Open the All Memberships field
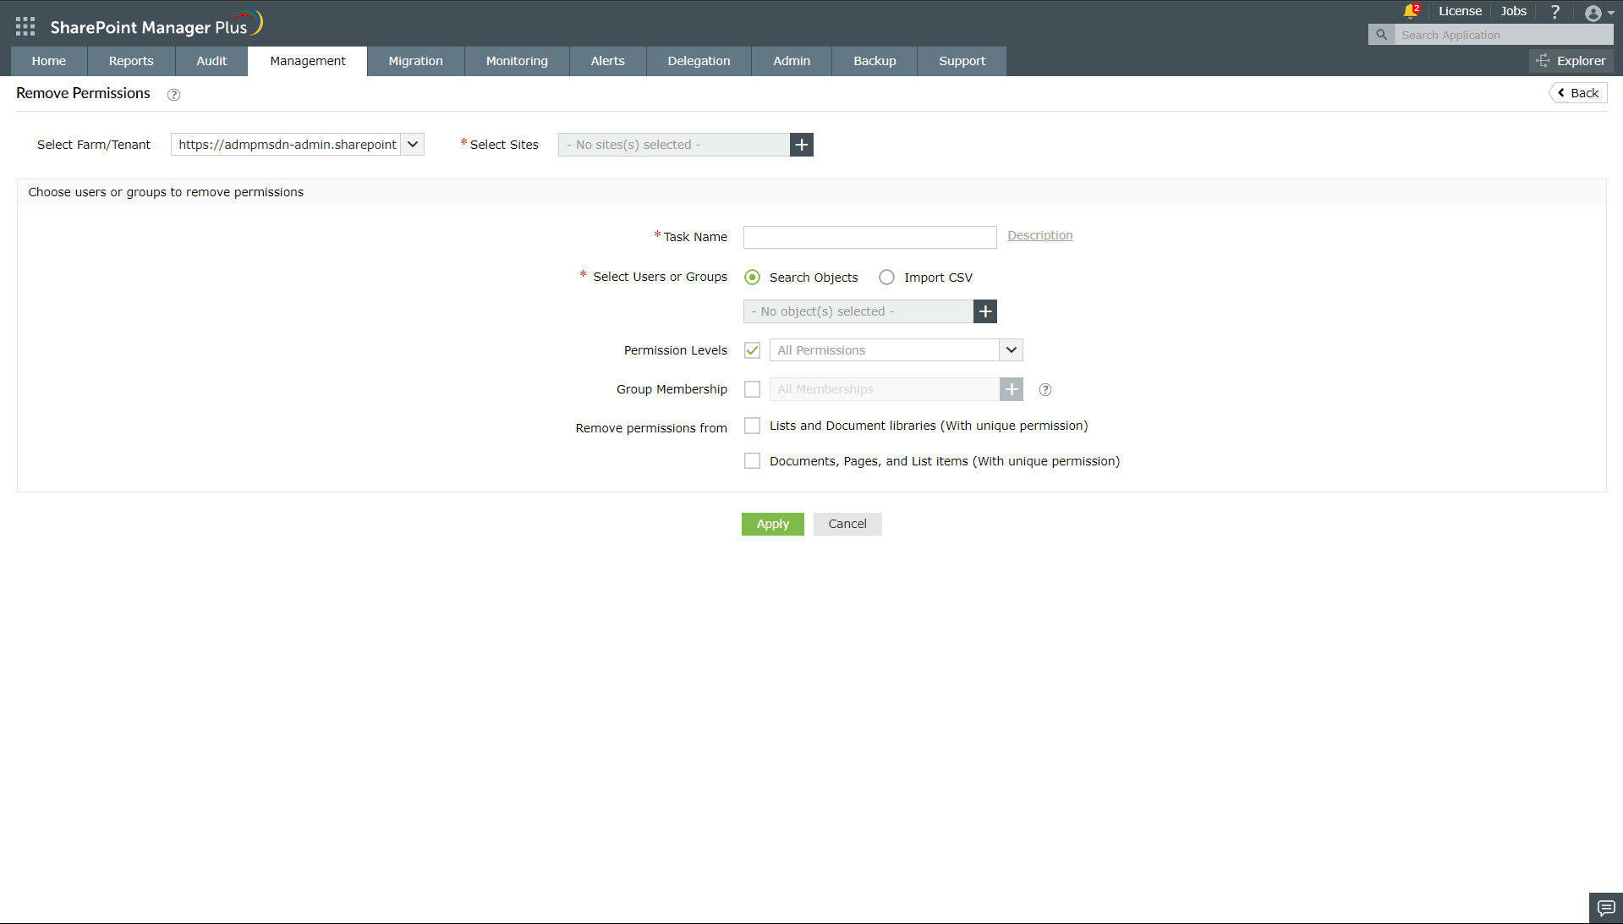Screen dimensions: 1623x924 pos(885,389)
